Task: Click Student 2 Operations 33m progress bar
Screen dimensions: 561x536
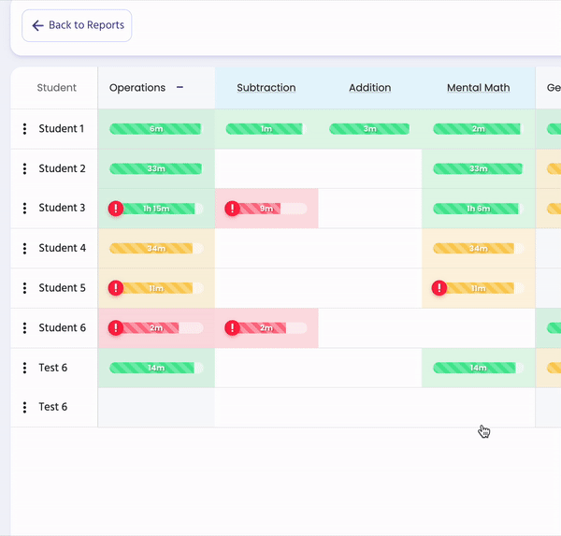Action: [156, 168]
